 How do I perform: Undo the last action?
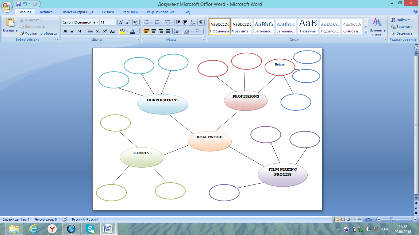(x=25, y=4)
